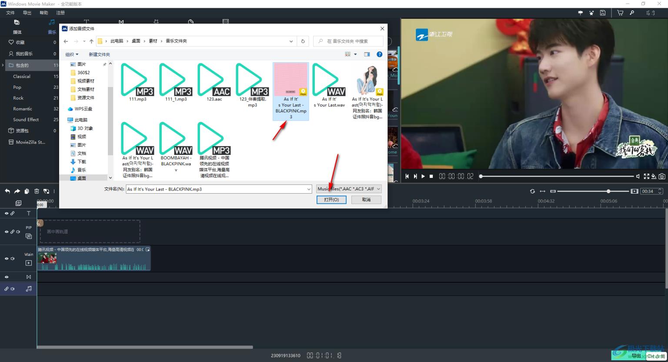This screenshot has width=668, height=362.
Task: Select the 111.mp3 audio file
Action: tap(138, 83)
